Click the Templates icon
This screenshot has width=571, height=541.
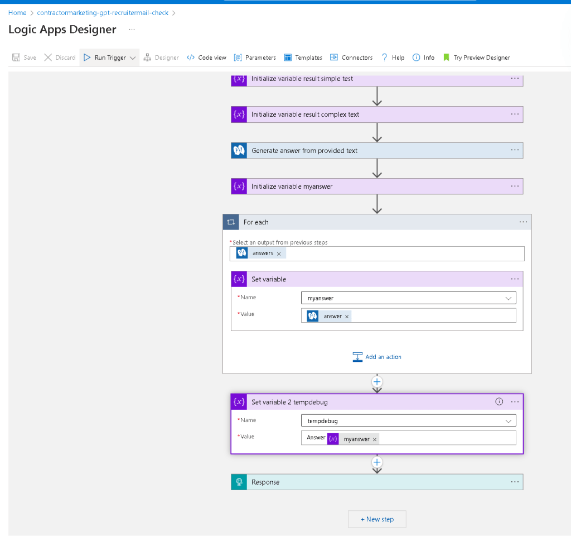pyautogui.click(x=288, y=58)
